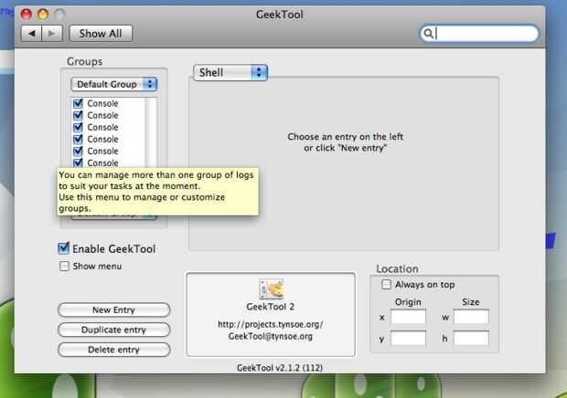Click the New Entry button
567x398 pixels.
click(114, 310)
